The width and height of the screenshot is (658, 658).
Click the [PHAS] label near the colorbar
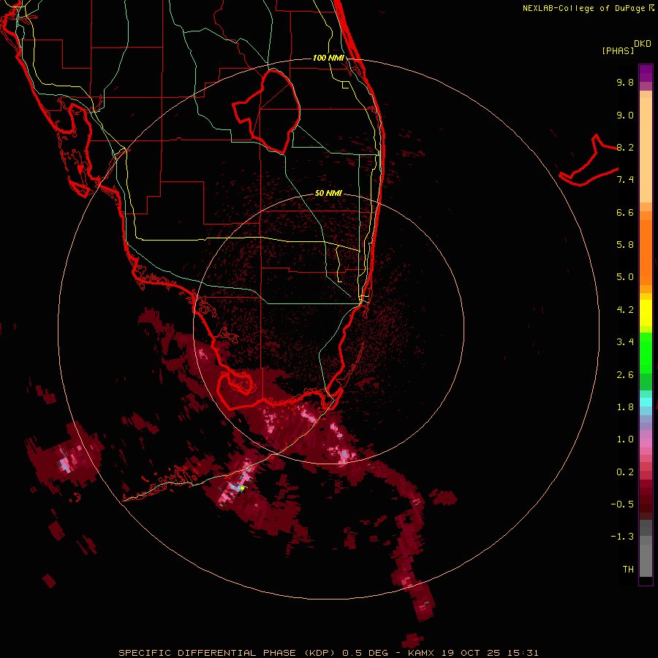(x=618, y=50)
